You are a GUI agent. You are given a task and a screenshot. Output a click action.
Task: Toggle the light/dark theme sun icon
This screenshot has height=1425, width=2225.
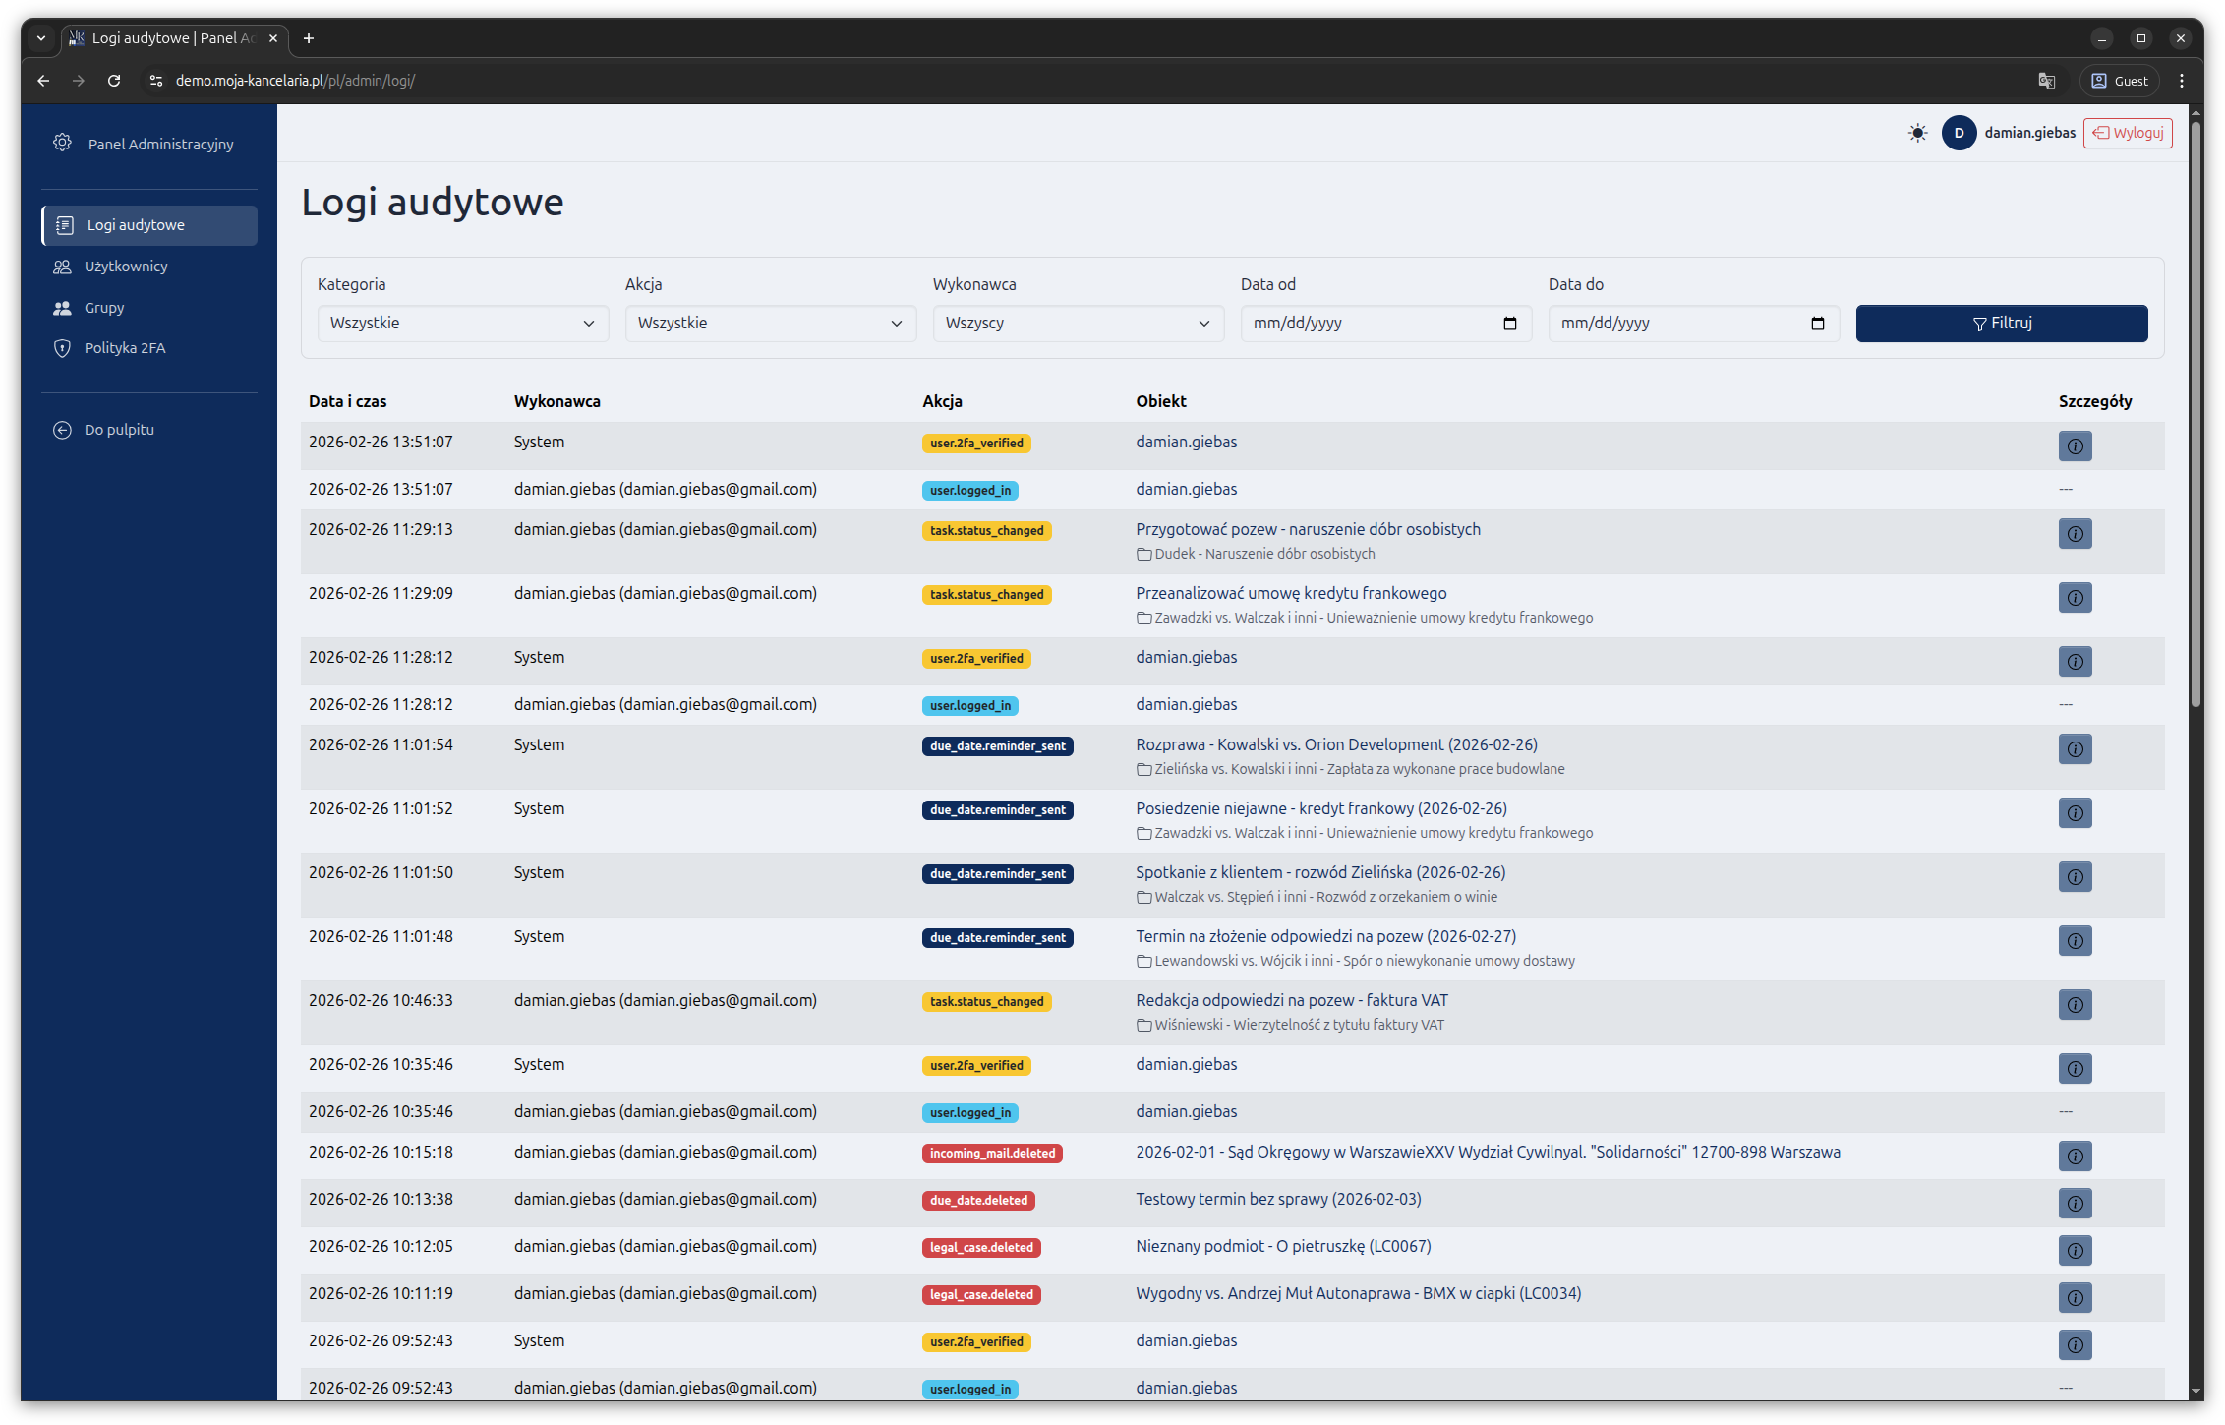[1917, 133]
